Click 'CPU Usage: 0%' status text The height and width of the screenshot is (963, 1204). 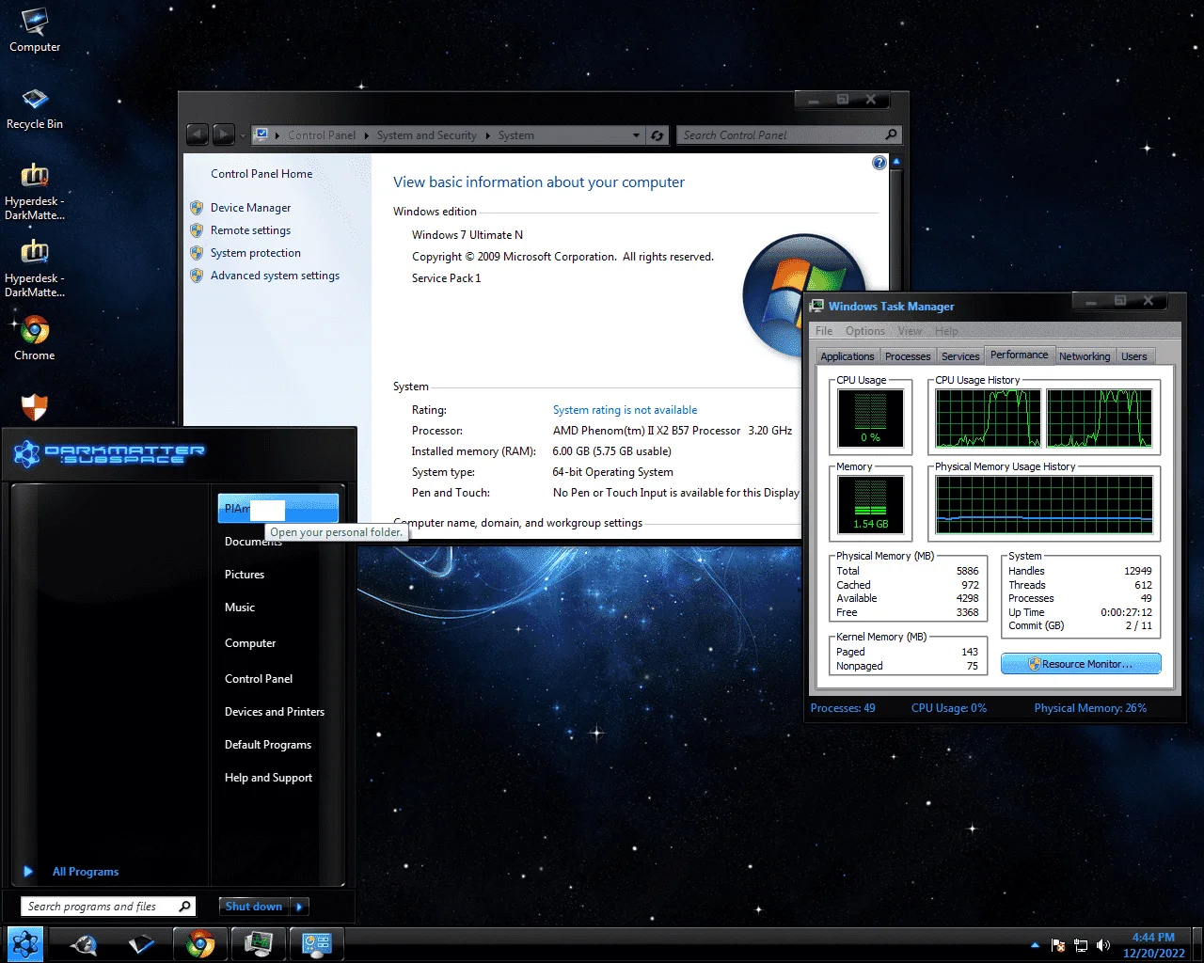(949, 708)
